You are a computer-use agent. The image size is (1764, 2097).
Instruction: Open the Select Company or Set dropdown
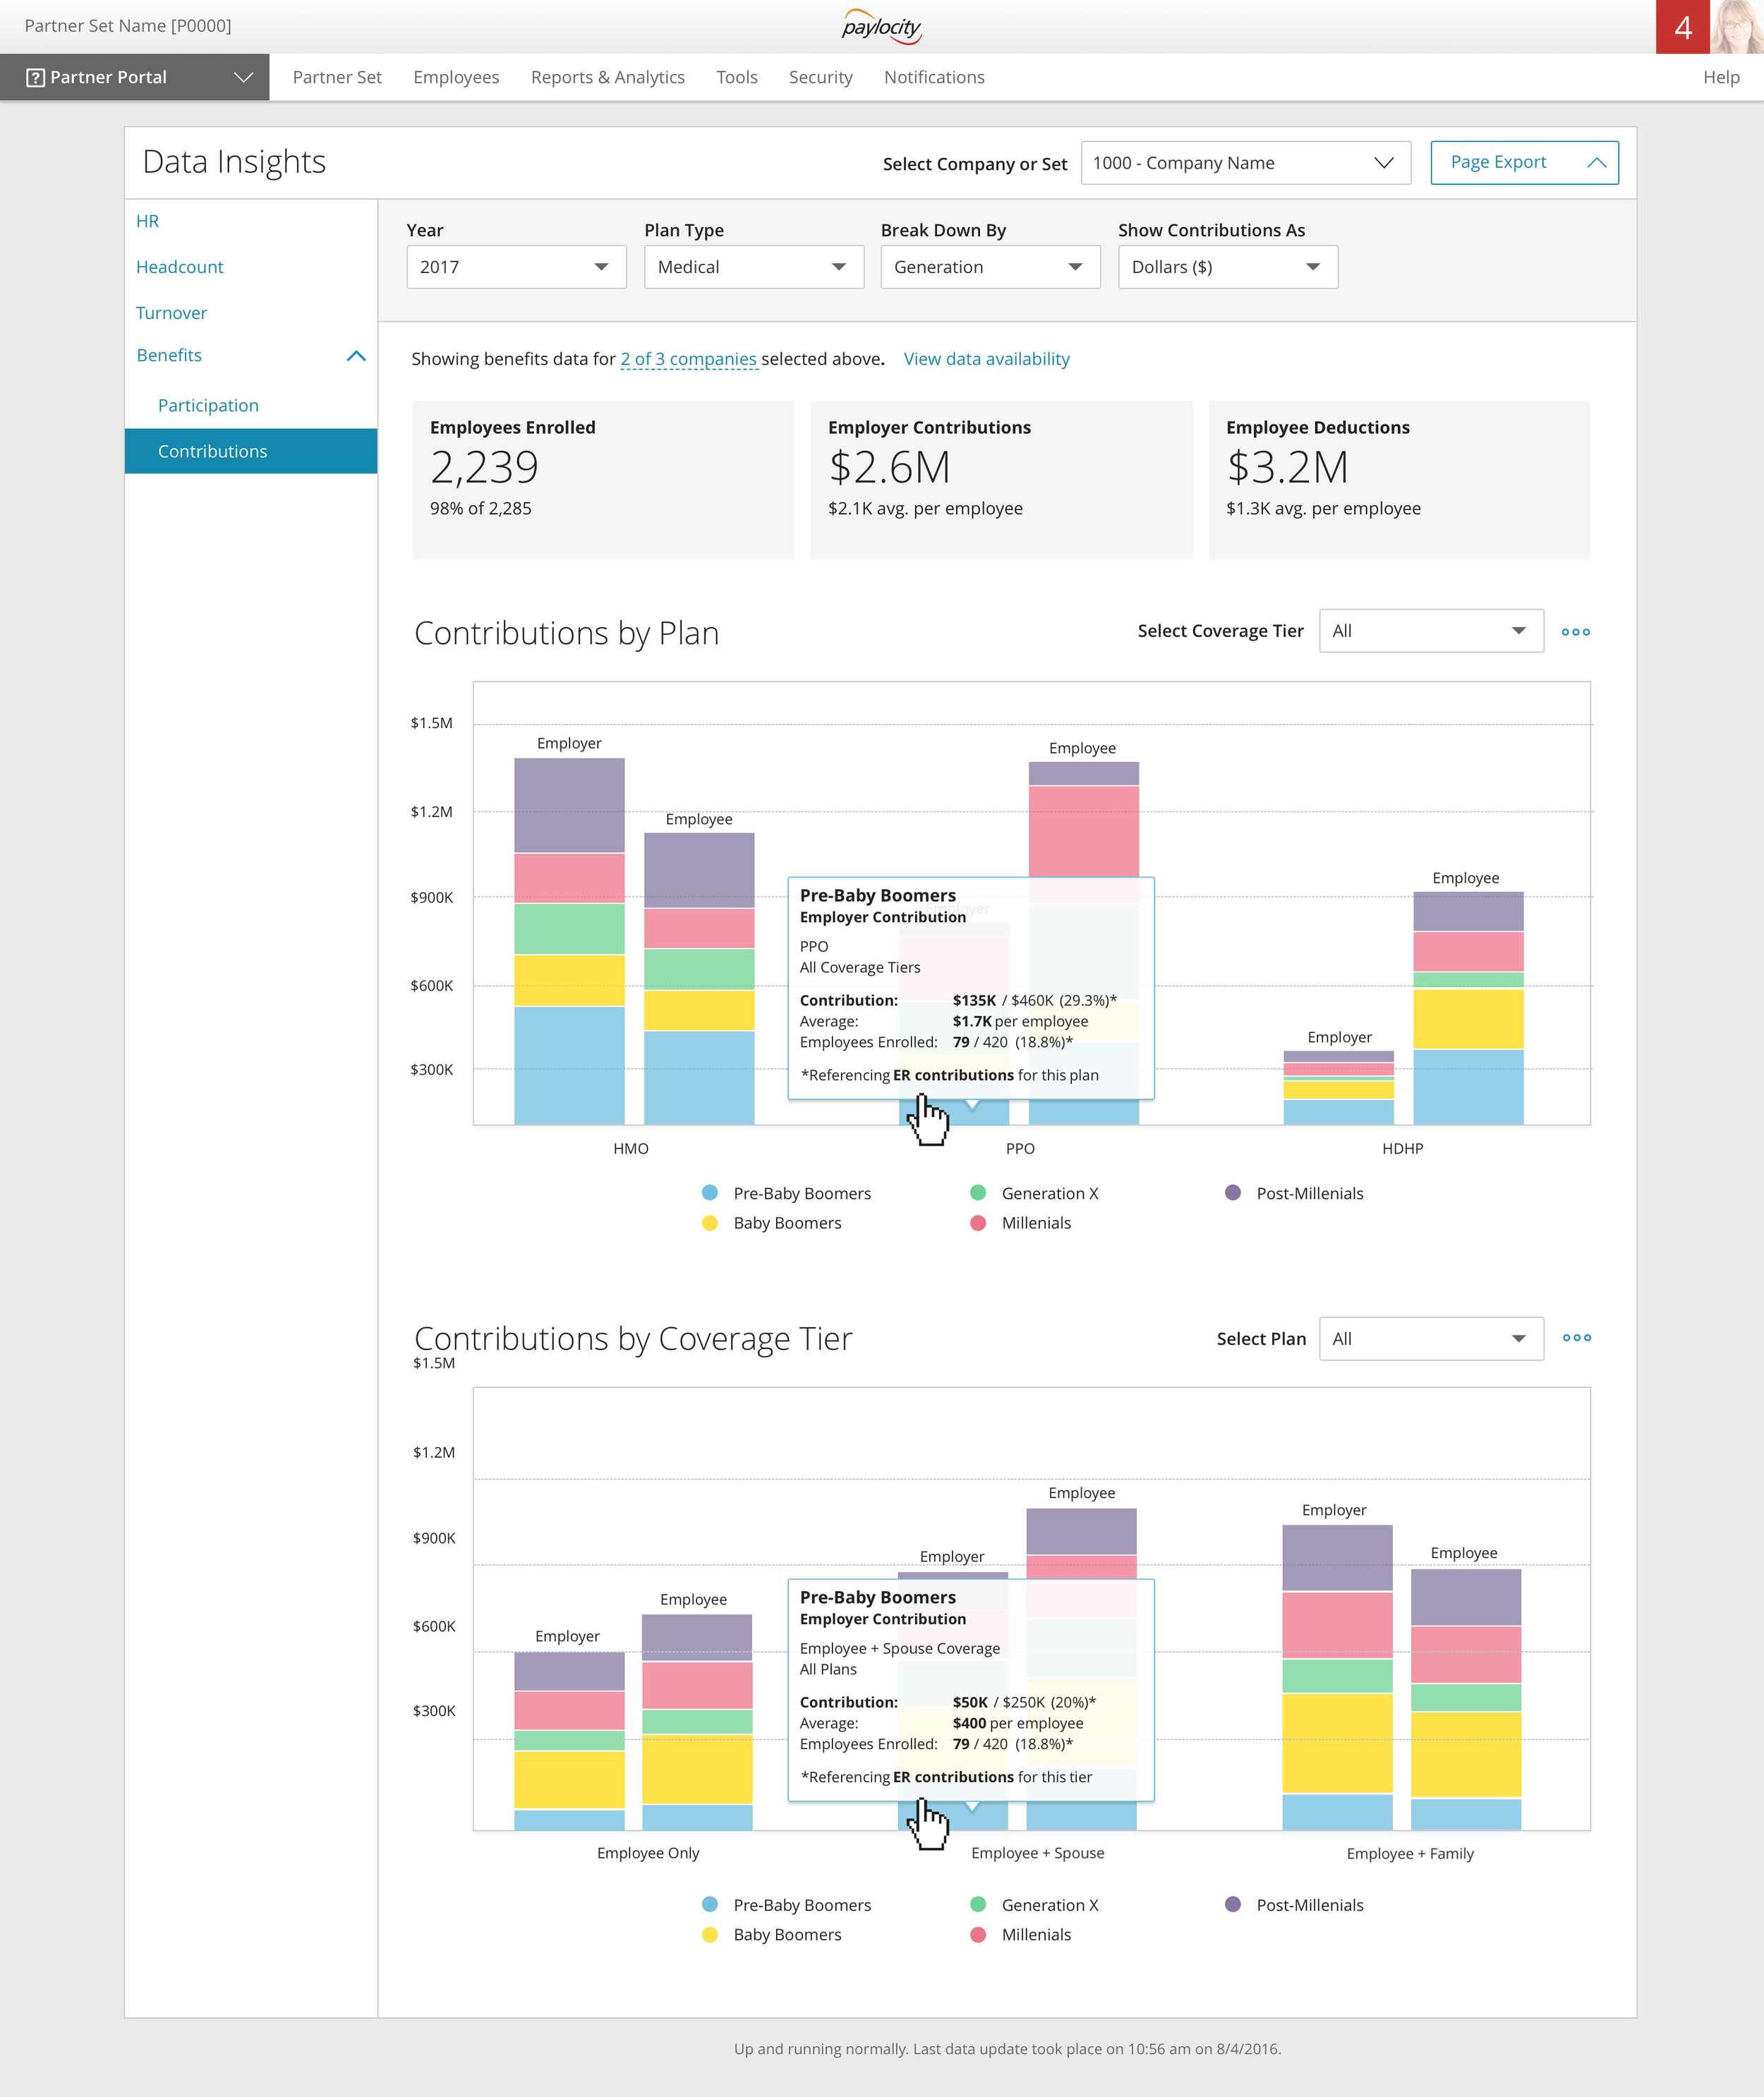[x=1246, y=163]
